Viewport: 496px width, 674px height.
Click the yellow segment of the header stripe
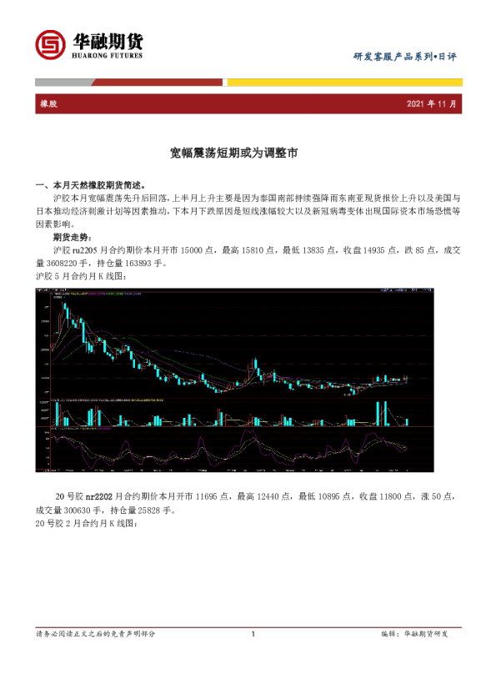pyautogui.click(x=345, y=82)
